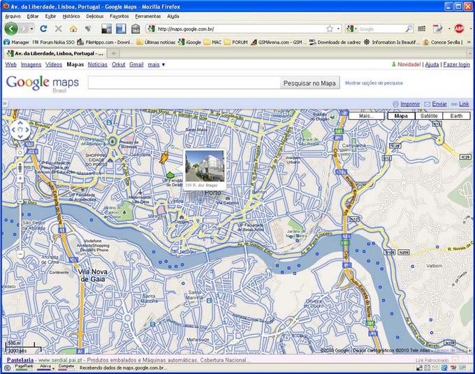Viewport: 475px width, 374px height.
Task: Click the envelope icon in the status bar
Action: pyautogui.click(x=435, y=368)
